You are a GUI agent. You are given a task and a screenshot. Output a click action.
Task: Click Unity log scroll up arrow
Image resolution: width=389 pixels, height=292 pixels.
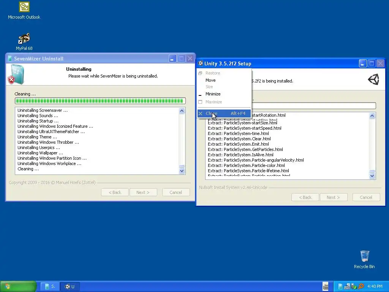[x=372, y=116]
